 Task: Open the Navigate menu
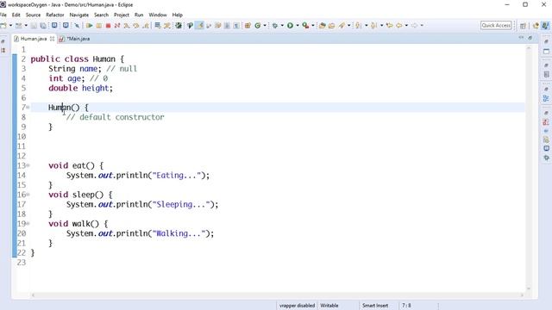point(78,15)
